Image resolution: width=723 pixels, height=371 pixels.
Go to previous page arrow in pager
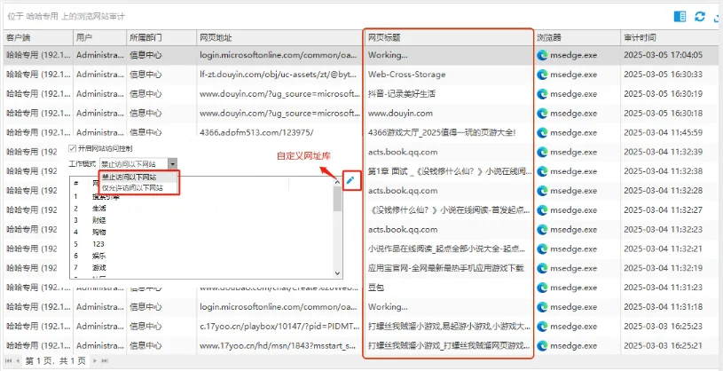click(18, 360)
